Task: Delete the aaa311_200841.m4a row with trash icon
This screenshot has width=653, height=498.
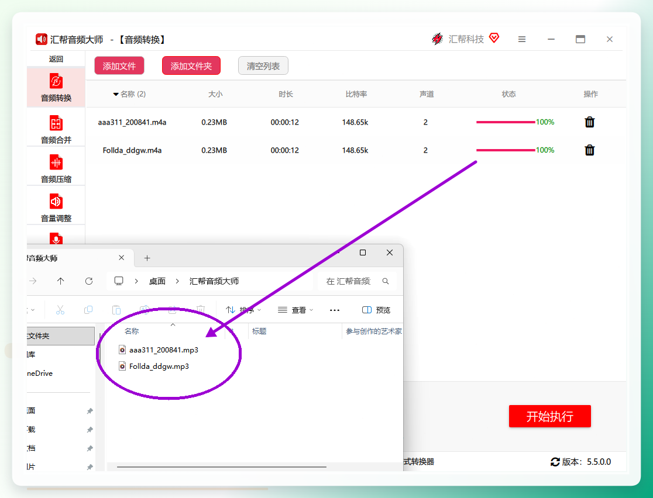Action: pos(589,122)
